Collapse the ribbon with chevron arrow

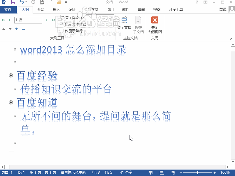coord(231,39)
